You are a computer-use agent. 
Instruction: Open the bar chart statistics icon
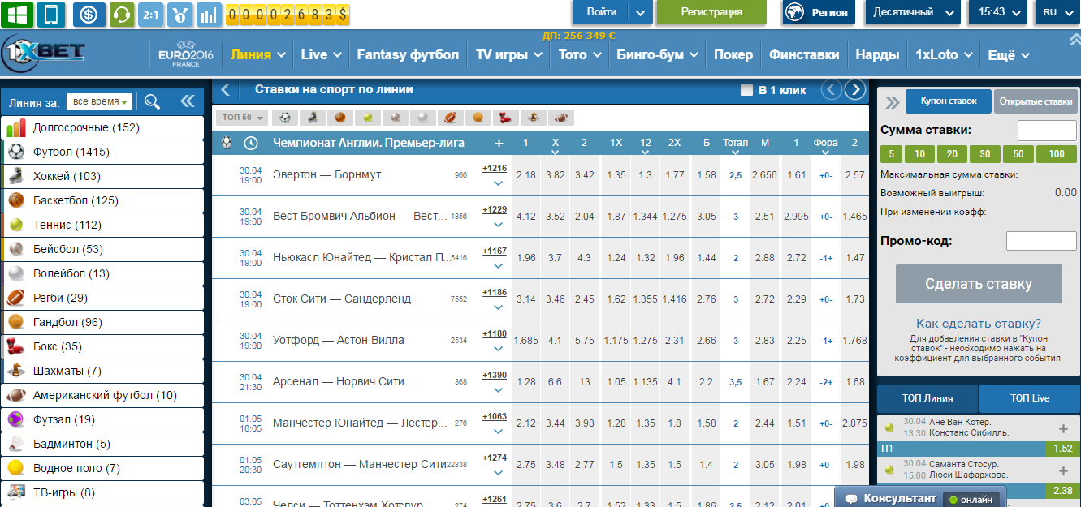209,14
